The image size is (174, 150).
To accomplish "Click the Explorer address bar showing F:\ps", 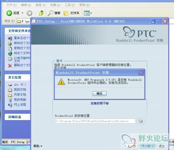I will [23, 21].
